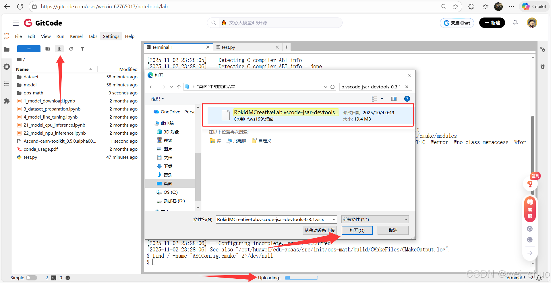This screenshot has height=283, width=551.
Task: Open 天启 Chat button
Action: (457, 23)
